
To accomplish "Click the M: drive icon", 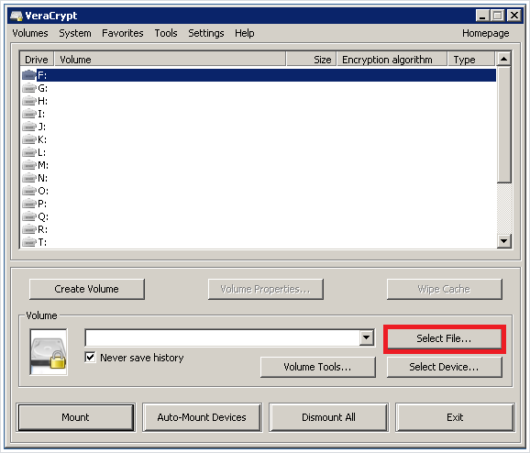I will [x=29, y=165].
